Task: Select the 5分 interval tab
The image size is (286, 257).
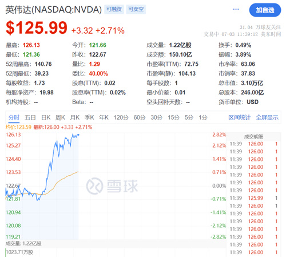Action: click(189, 117)
